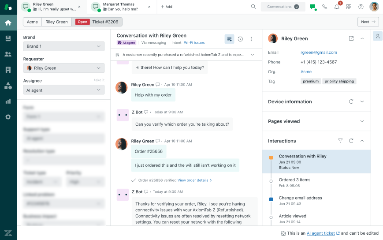Toggle the conversation summary view button
Image resolution: width=383 pixels, height=240 pixels.
tap(229, 39)
